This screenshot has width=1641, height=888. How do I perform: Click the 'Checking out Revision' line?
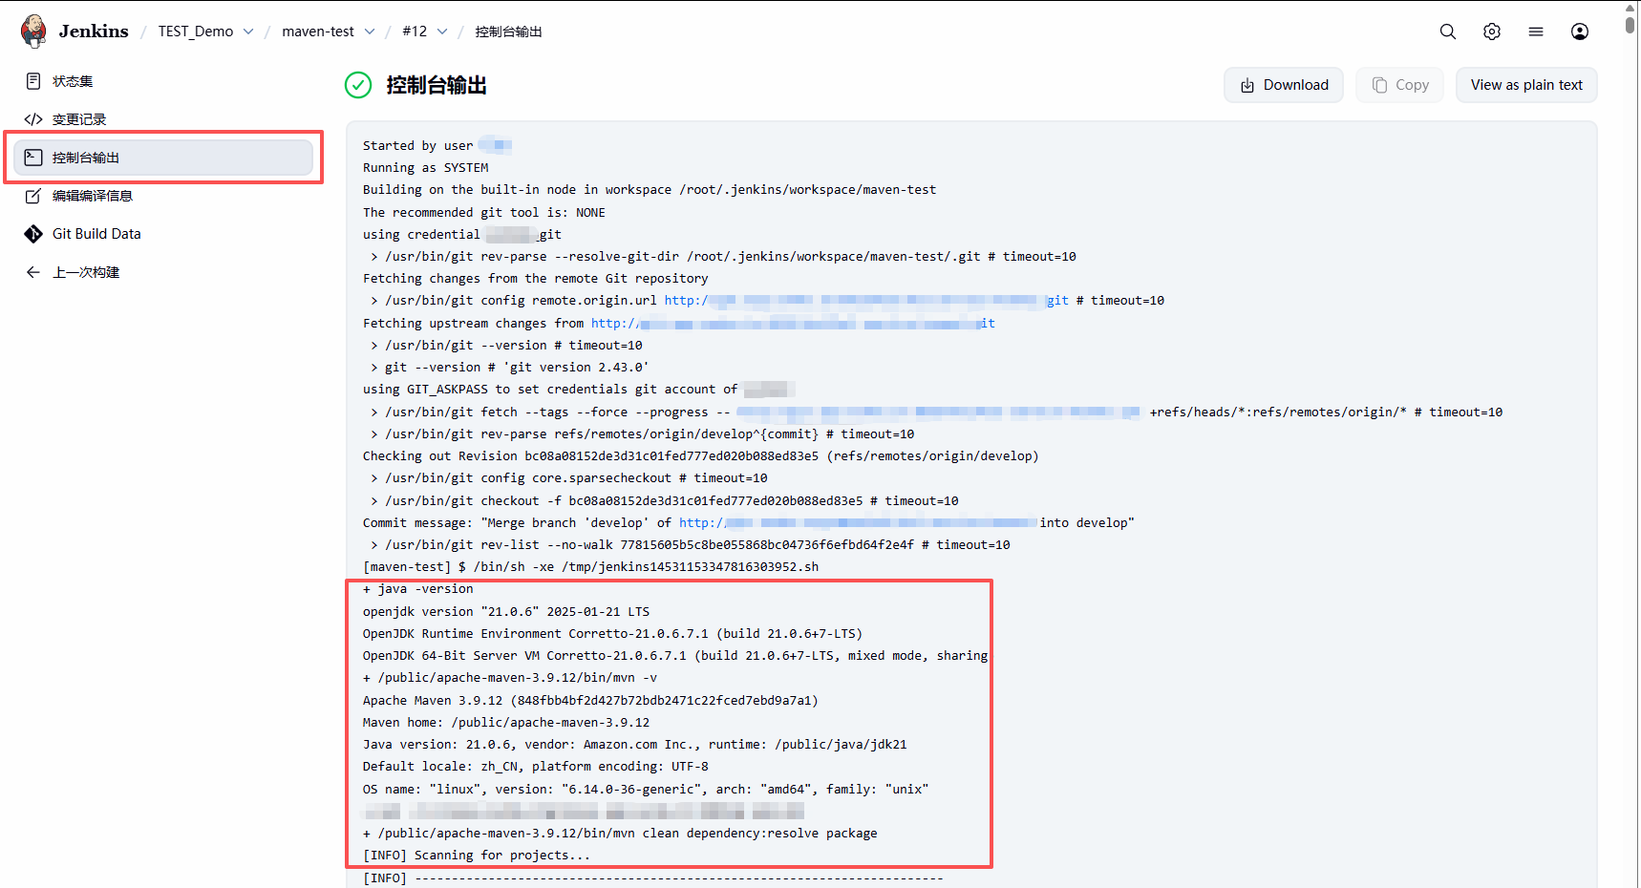click(701, 456)
